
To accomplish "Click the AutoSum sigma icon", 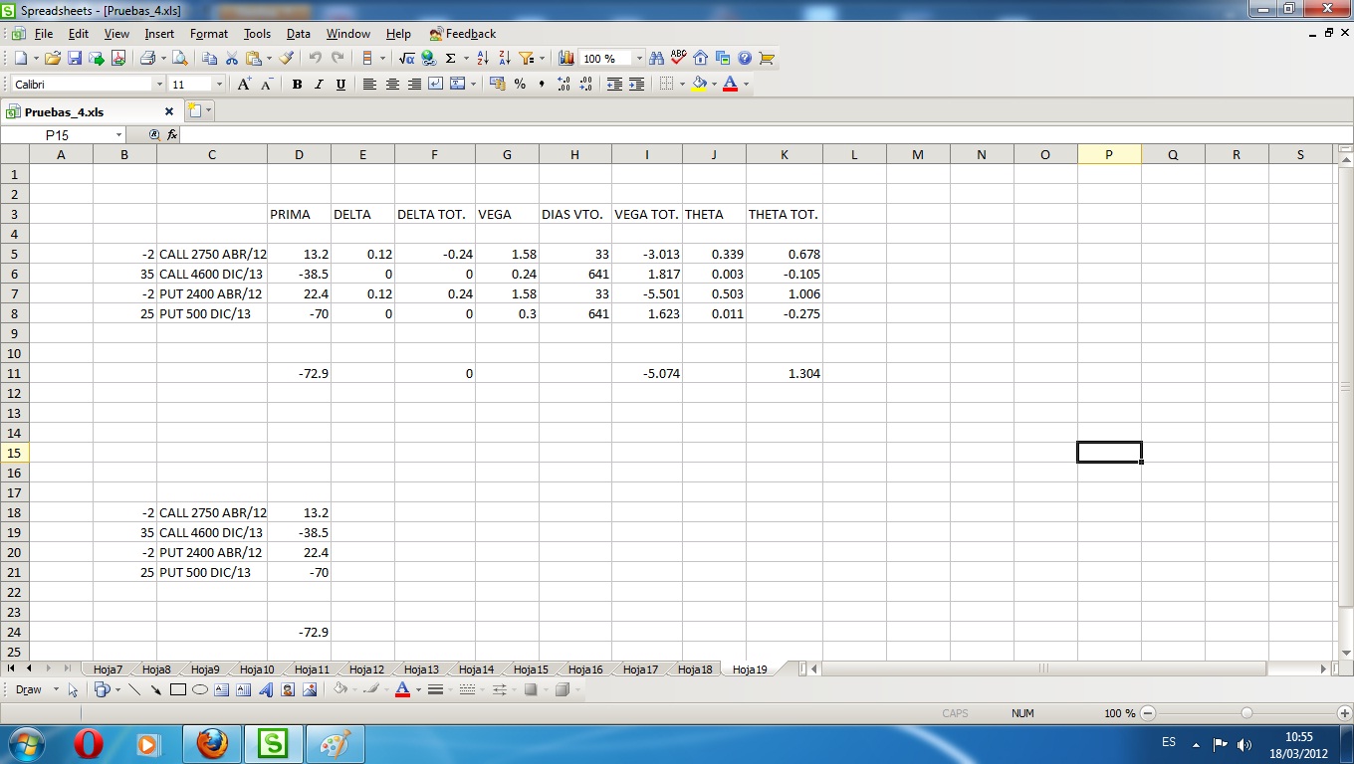I will [451, 59].
